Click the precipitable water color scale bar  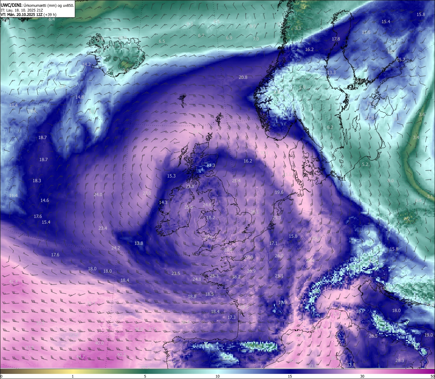(217, 371)
